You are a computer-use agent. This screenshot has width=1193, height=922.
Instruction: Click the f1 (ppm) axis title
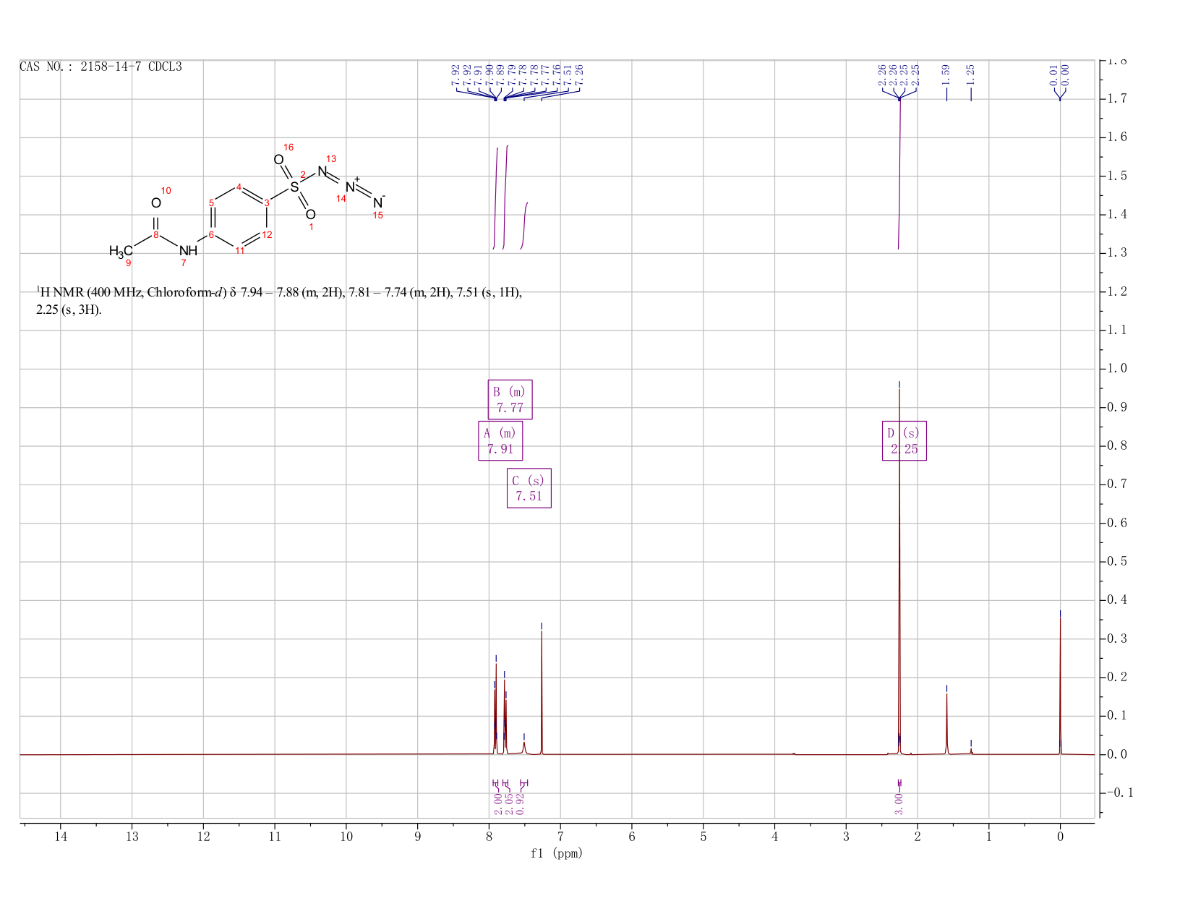(x=556, y=853)
